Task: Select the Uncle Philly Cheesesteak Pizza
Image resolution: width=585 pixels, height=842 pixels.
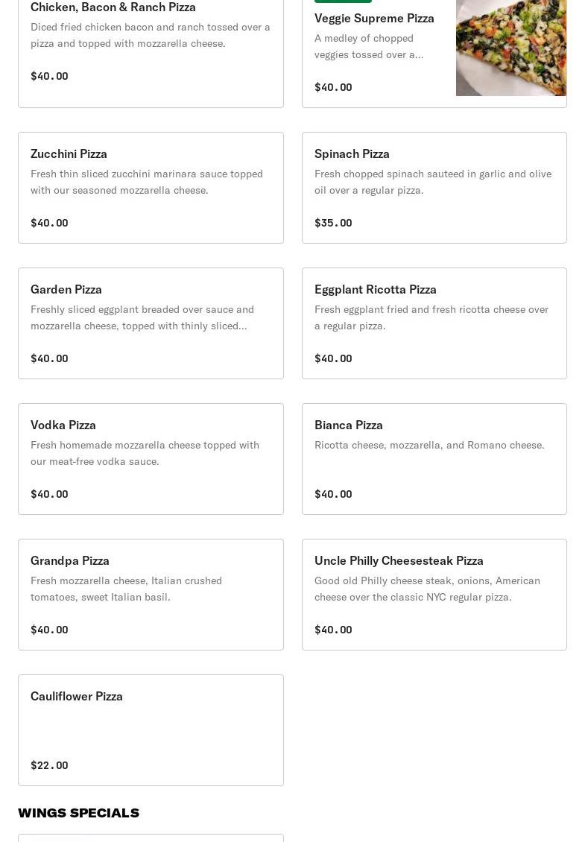Action: [434, 595]
